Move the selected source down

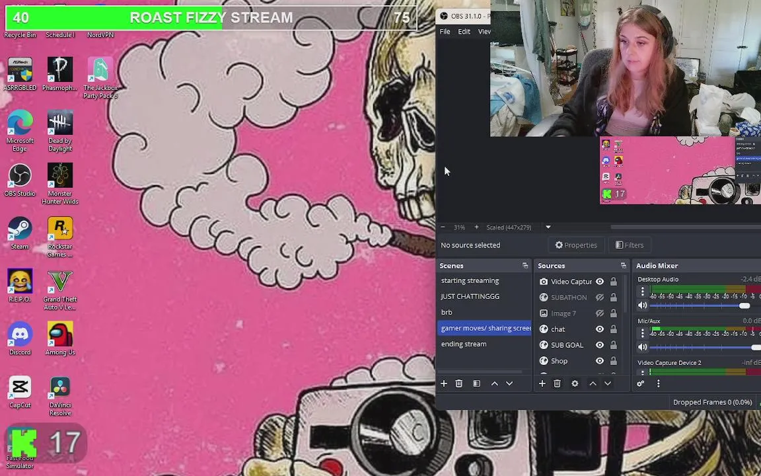point(608,383)
